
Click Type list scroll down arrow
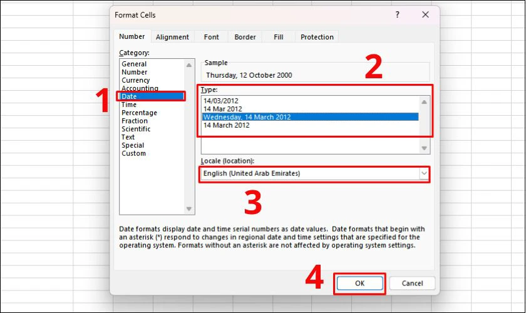click(424, 148)
